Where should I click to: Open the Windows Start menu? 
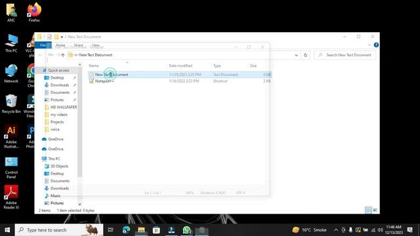(x=7, y=230)
